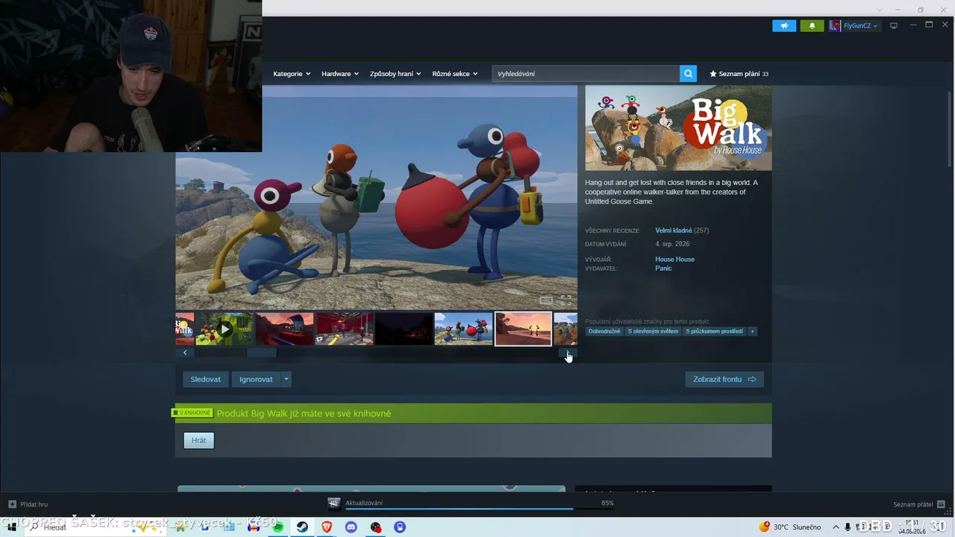The height and width of the screenshot is (537, 955).
Task: Open the Hardware store menu
Action: [340, 74]
